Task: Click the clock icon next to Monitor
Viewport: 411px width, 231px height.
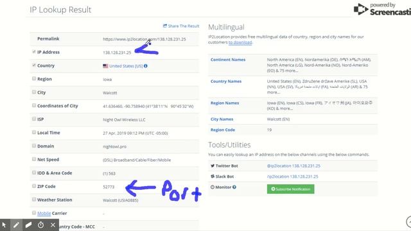Action: pos(213,187)
